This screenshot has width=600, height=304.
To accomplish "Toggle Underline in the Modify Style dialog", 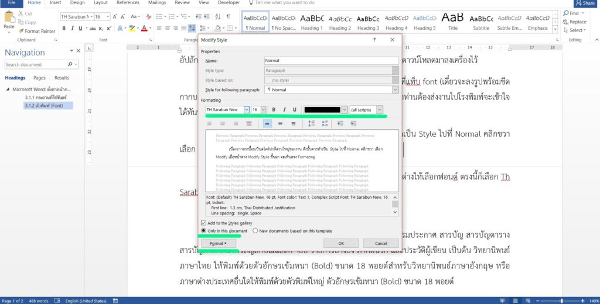I will 294,110.
